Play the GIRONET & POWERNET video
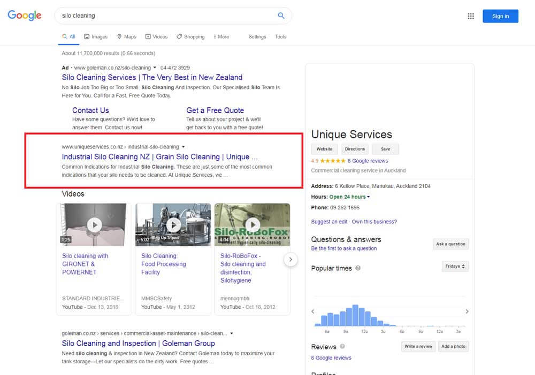The width and height of the screenshot is (535, 375). tap(94, 224)
